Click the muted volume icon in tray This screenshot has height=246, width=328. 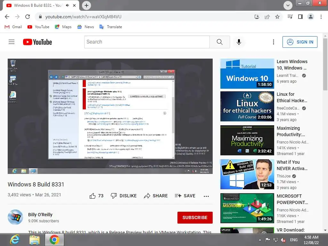click(283, 240)
